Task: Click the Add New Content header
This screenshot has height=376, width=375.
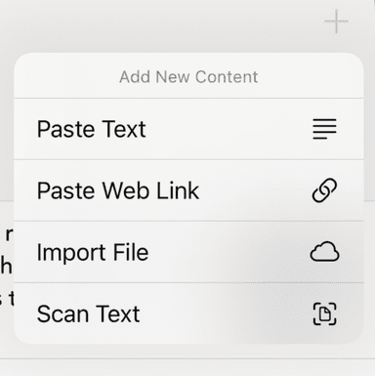Action: point(188,77)
